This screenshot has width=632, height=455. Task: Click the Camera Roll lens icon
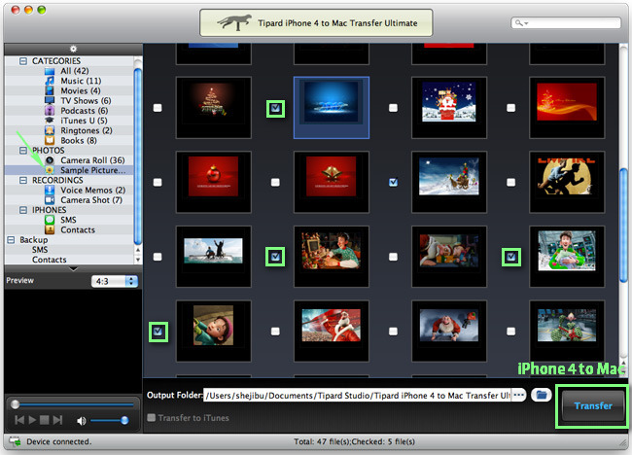[50, 160]
